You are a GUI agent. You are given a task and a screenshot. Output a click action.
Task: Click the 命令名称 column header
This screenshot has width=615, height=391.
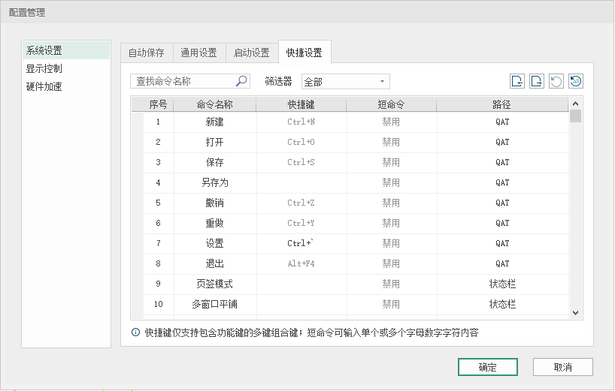pyautogui.click(x=214, y=104)
